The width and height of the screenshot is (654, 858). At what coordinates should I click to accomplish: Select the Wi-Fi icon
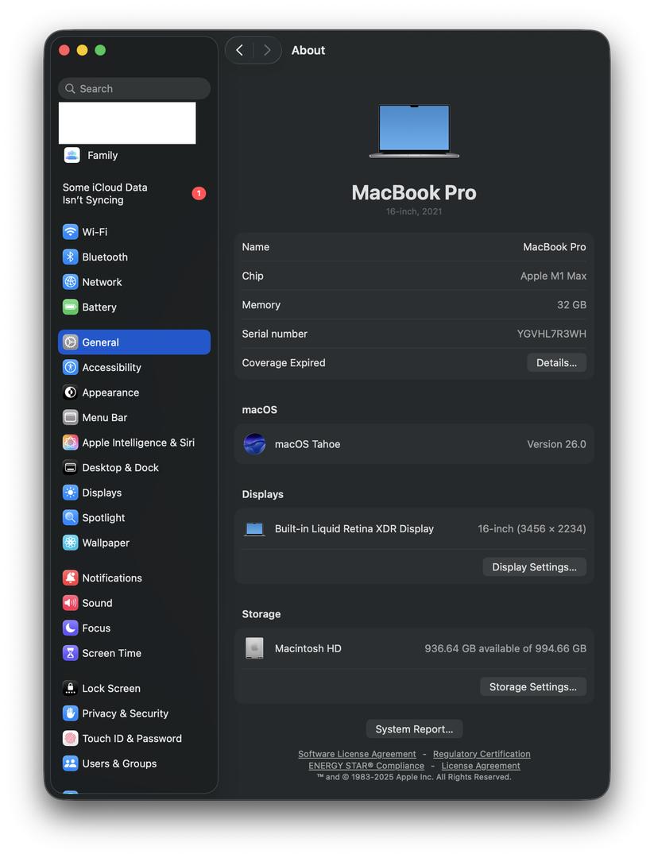point(70,232)
